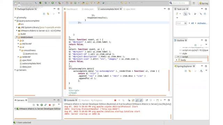Collapse the WebContent folder

[x=17, y=37]
